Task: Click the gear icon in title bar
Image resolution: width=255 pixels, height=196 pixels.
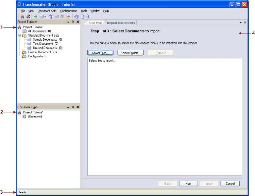Action: (x=19, y=4)
